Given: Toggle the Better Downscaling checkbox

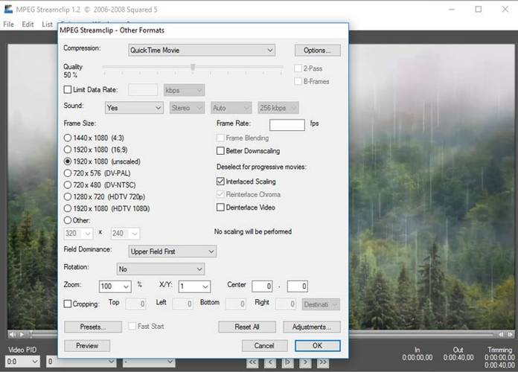Looking at the screenshot, I should [x=220, y=151].
